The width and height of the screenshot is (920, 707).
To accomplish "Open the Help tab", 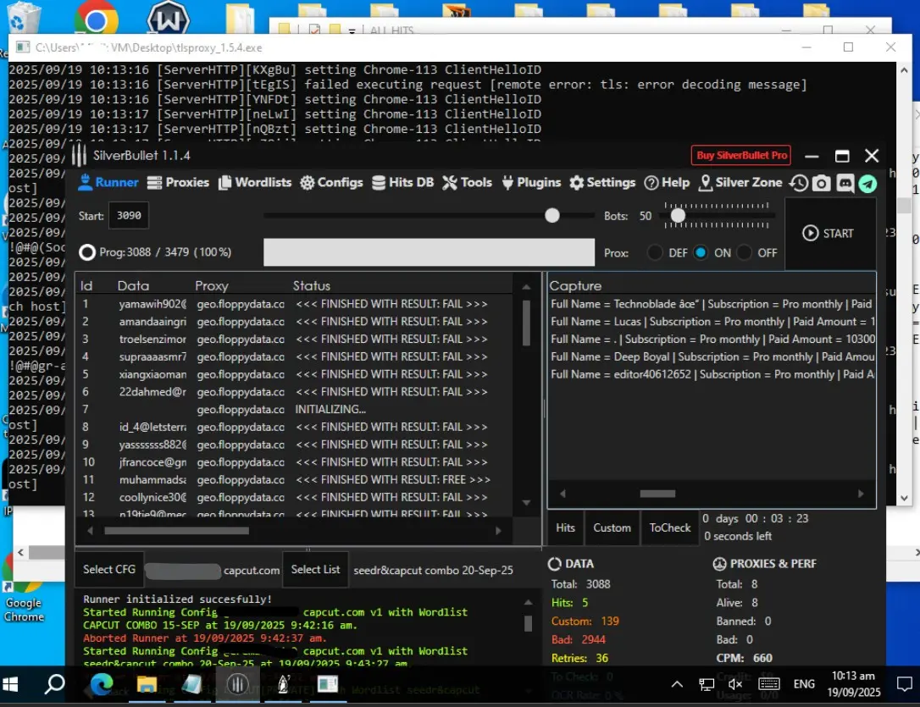I will pyautogui.click(x=667, y=182).
